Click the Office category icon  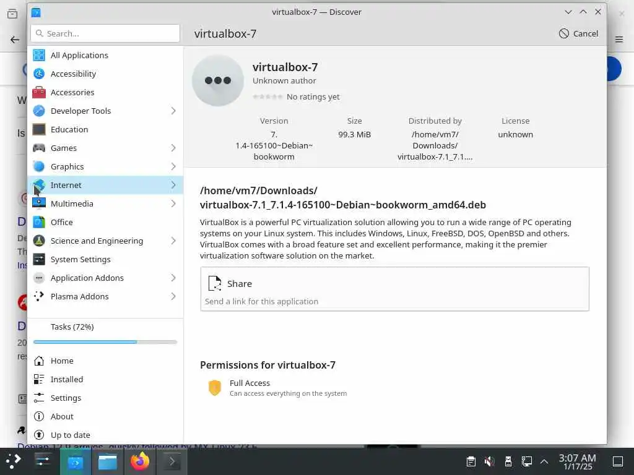coord(39,222)
